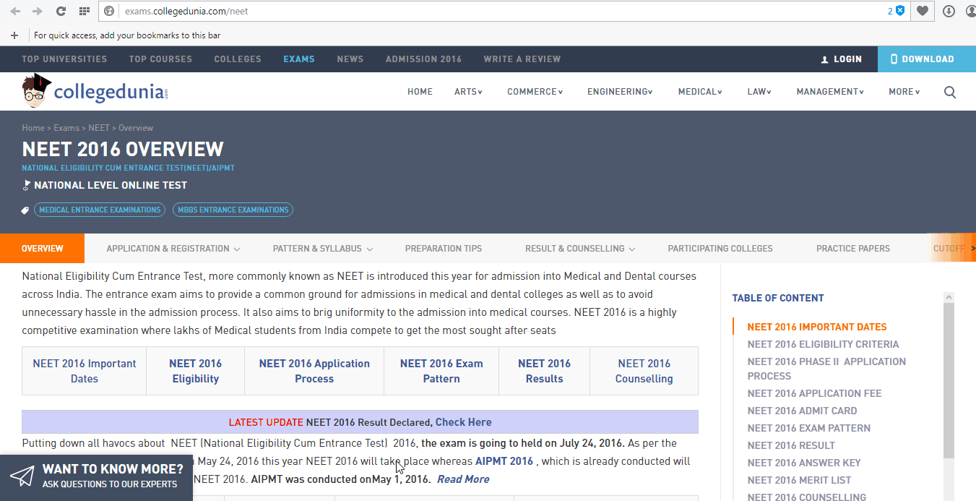This screenshot has width=976, height=501.
Task: Reload the page with the refresh icon
Action: pos(61,11)
